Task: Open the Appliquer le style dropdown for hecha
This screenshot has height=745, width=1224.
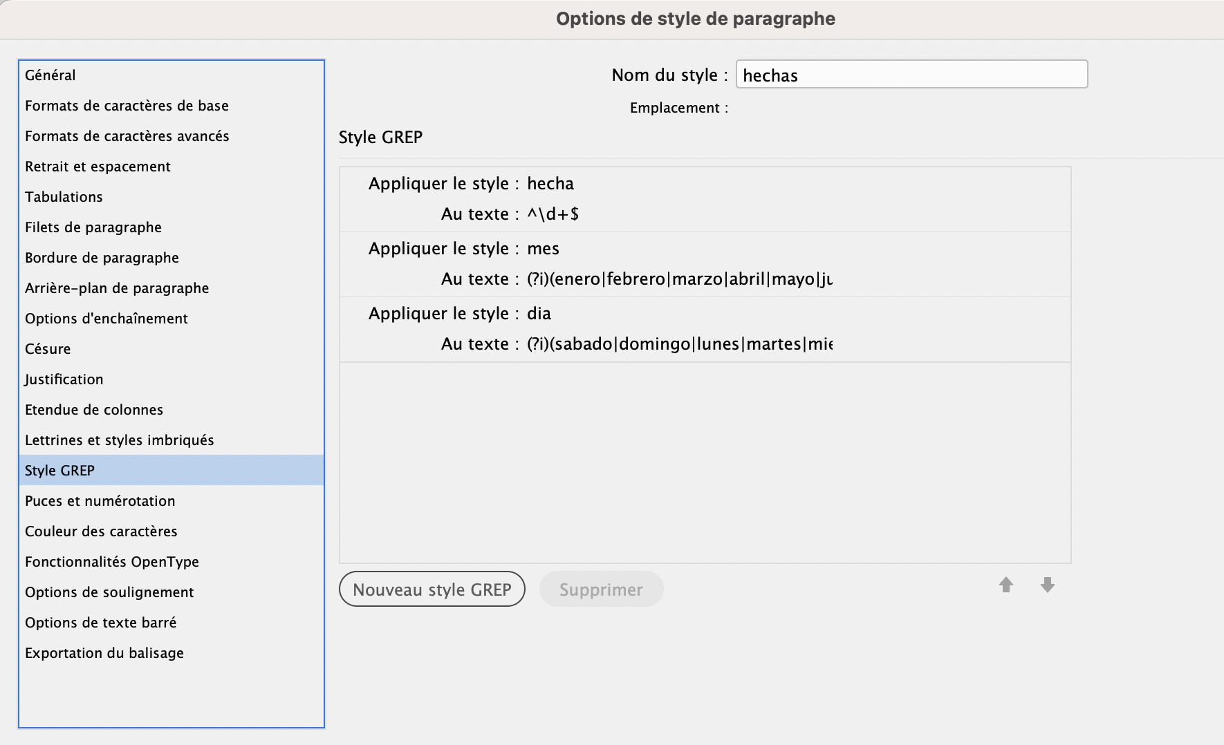Action: [x=551, y=183]
